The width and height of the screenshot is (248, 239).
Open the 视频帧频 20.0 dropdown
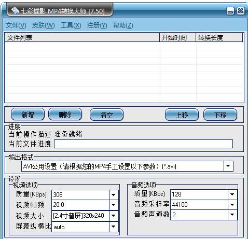click(114, 205)
